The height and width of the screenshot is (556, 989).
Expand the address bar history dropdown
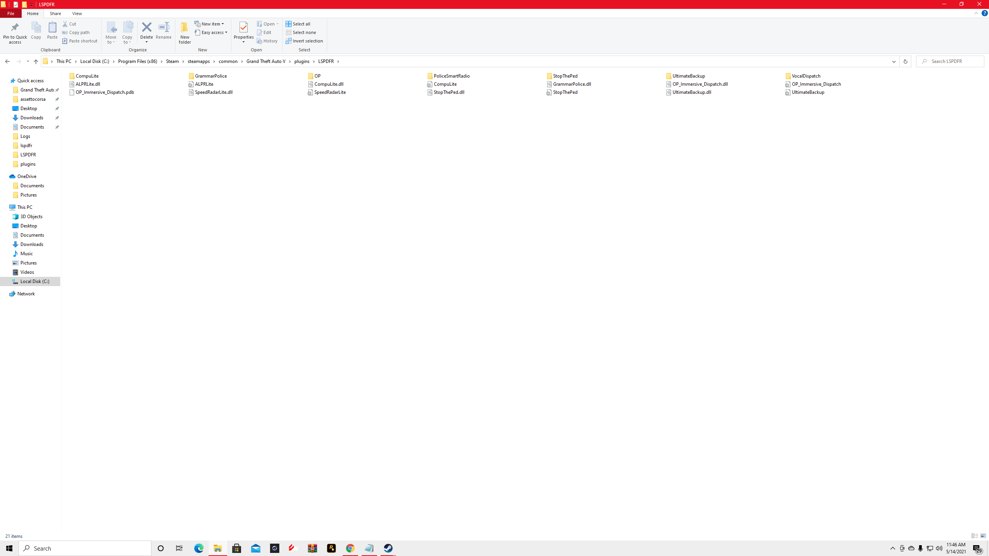(894, 61)
